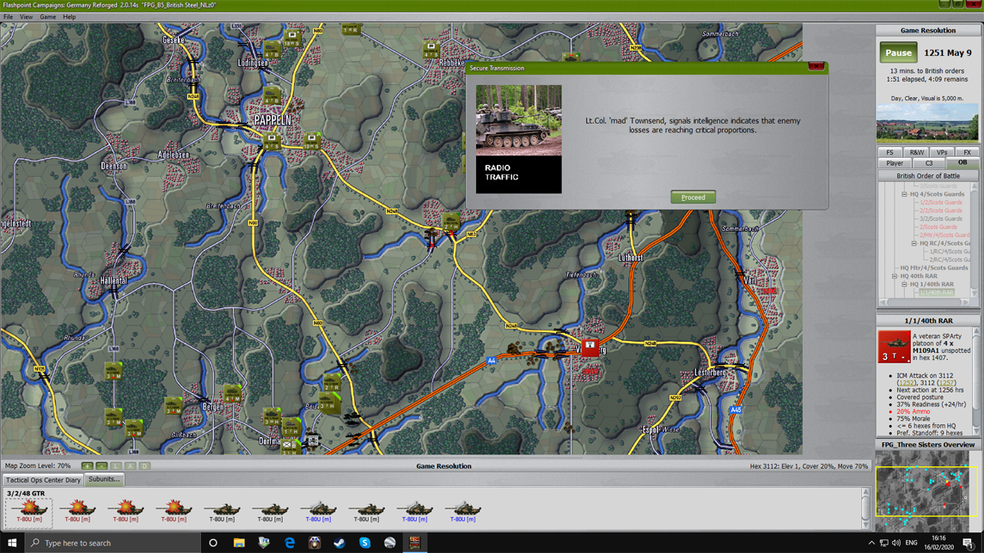Select the fourth destroyed T-80U subunit

pos(174,510)
